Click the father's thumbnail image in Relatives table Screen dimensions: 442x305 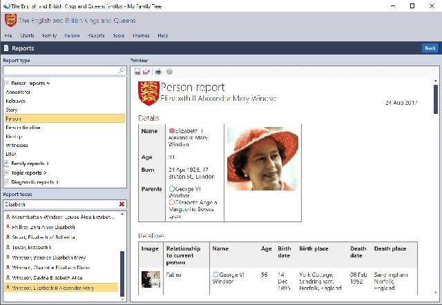click(151, 279)
